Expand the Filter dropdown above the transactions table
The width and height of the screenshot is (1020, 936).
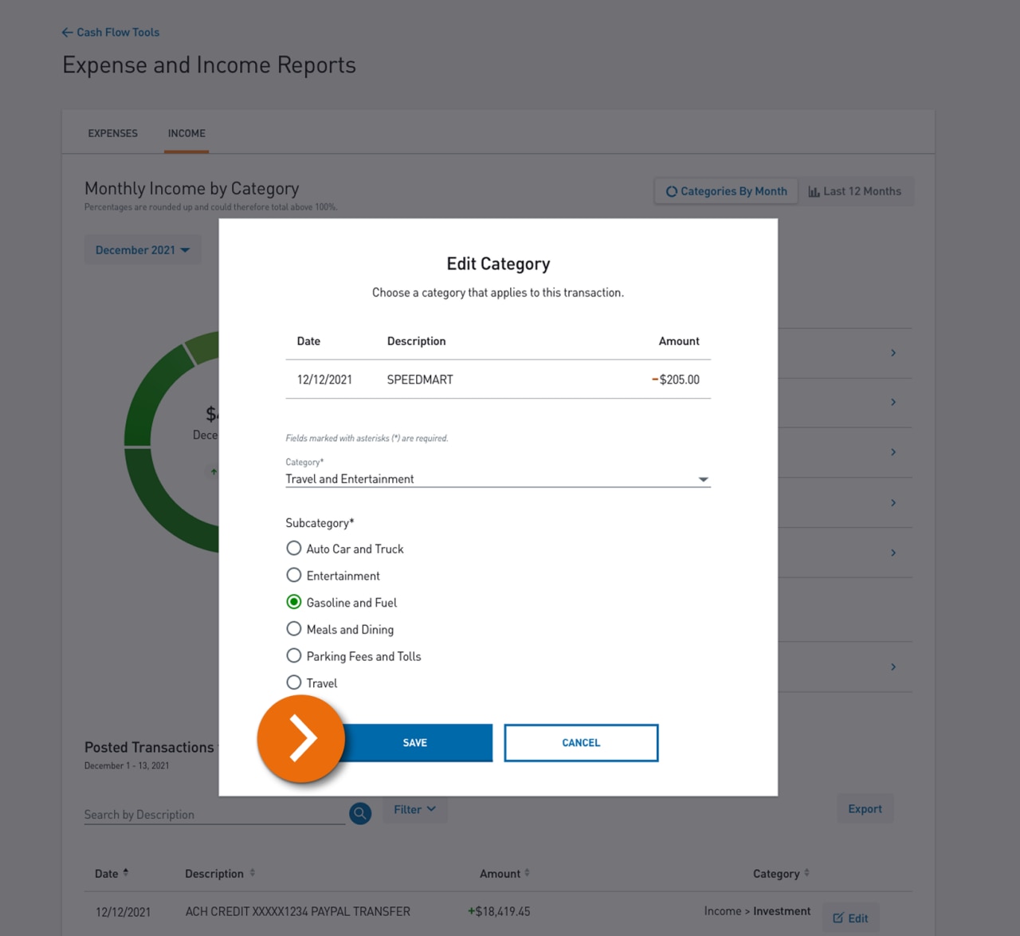click(x=414, y=809)
